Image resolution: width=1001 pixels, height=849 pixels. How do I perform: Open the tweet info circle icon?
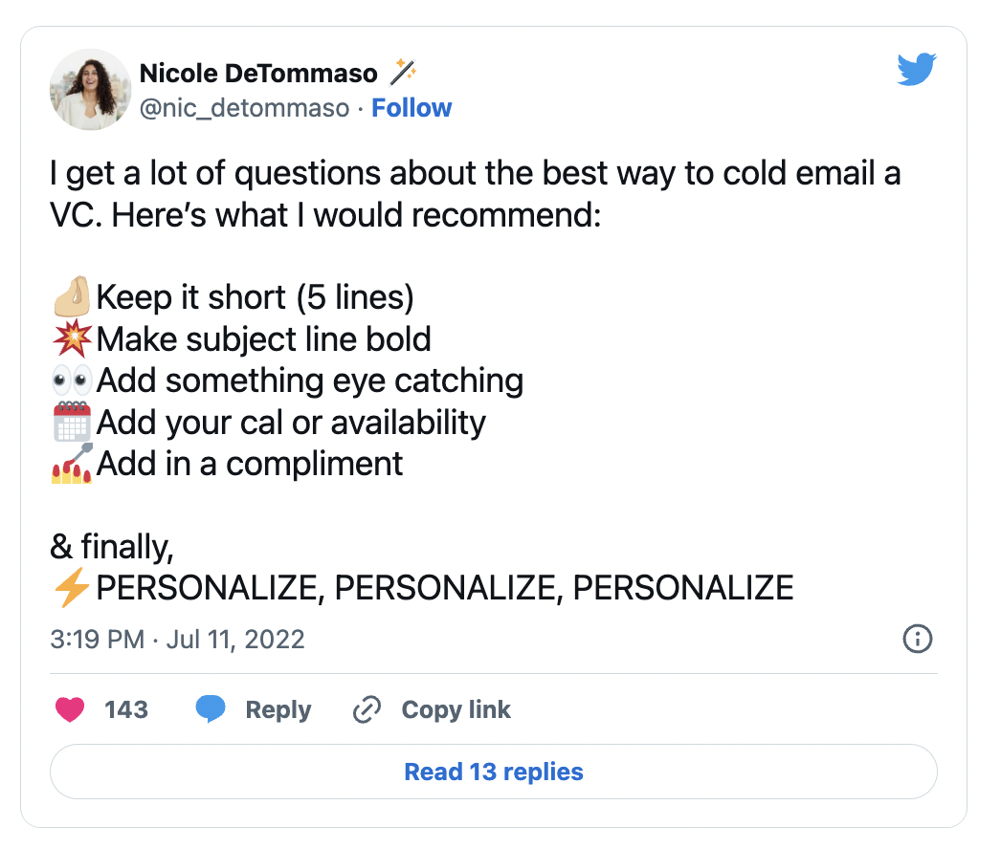pyautogui.click(x=918, y=639)
